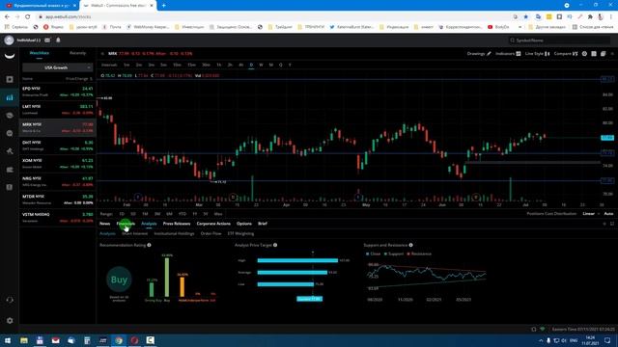The image size is (618, 347).
Task: Select the ETF Weighting sub-tab
Action: (x=240, y=233)
